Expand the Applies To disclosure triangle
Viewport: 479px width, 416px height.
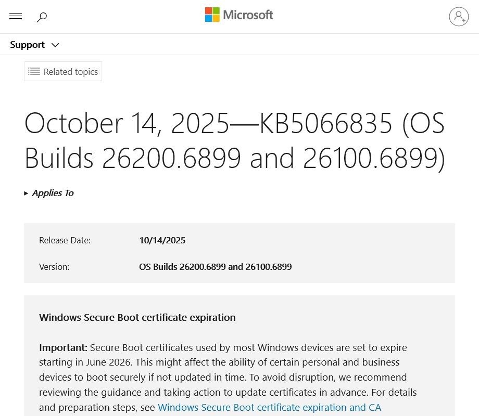coord(26,192)
